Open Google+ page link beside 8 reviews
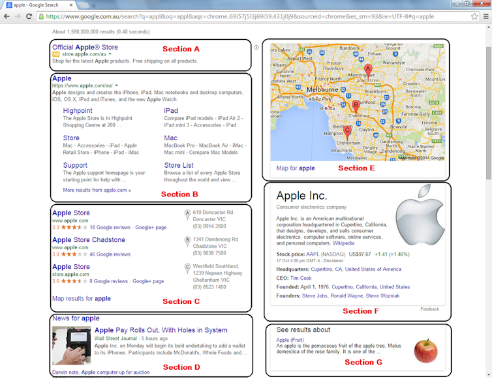The width and height of the screenshot is (492, 379). pyautogui.click(x=148, y=281)
